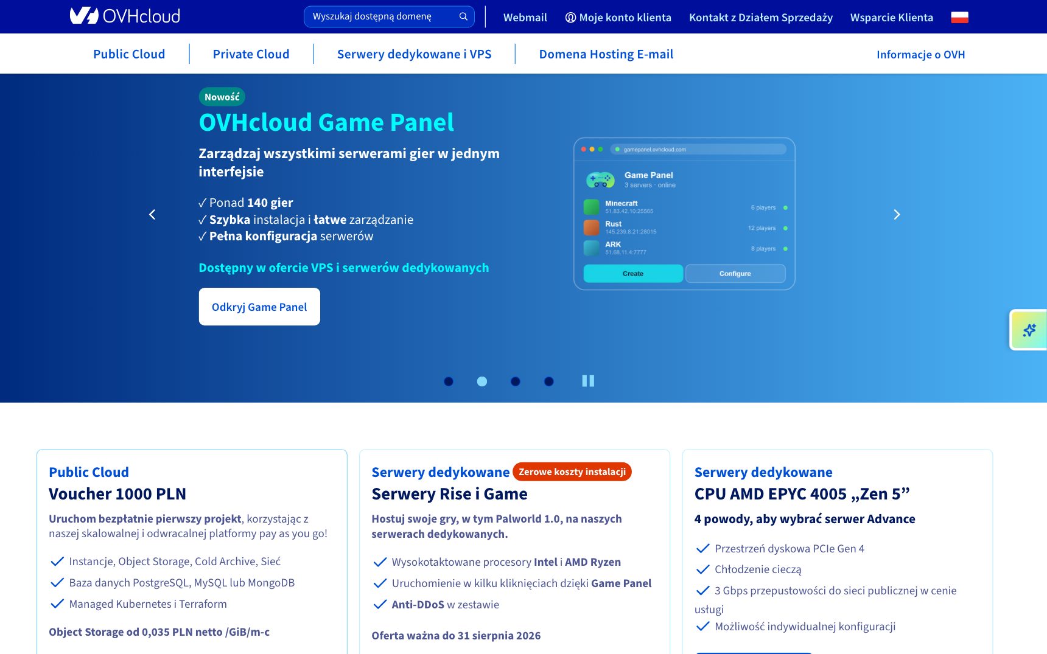Click Zerowe koszty instalacji badge
This screenshot has height=654, width=1047.
572,471
